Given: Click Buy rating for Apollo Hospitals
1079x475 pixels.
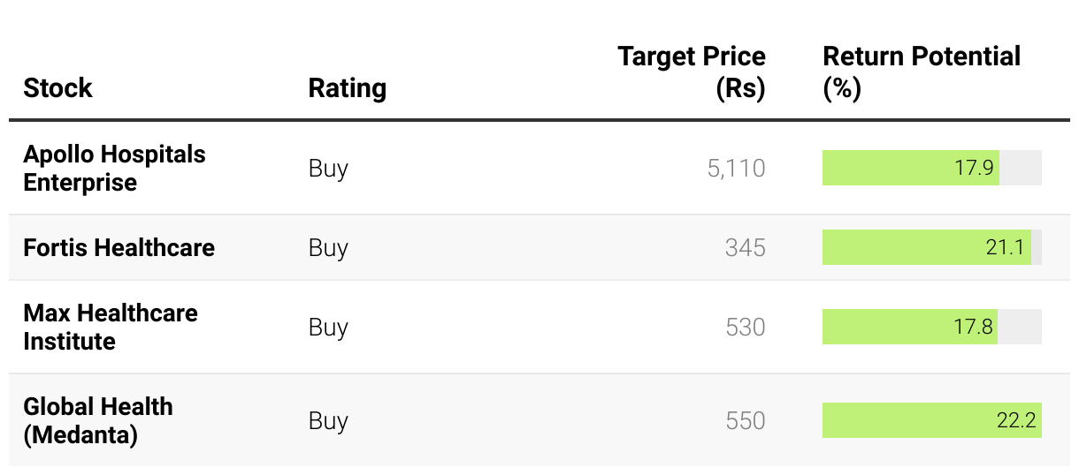Looking at the screenshot, I should [x=328, y=168].
